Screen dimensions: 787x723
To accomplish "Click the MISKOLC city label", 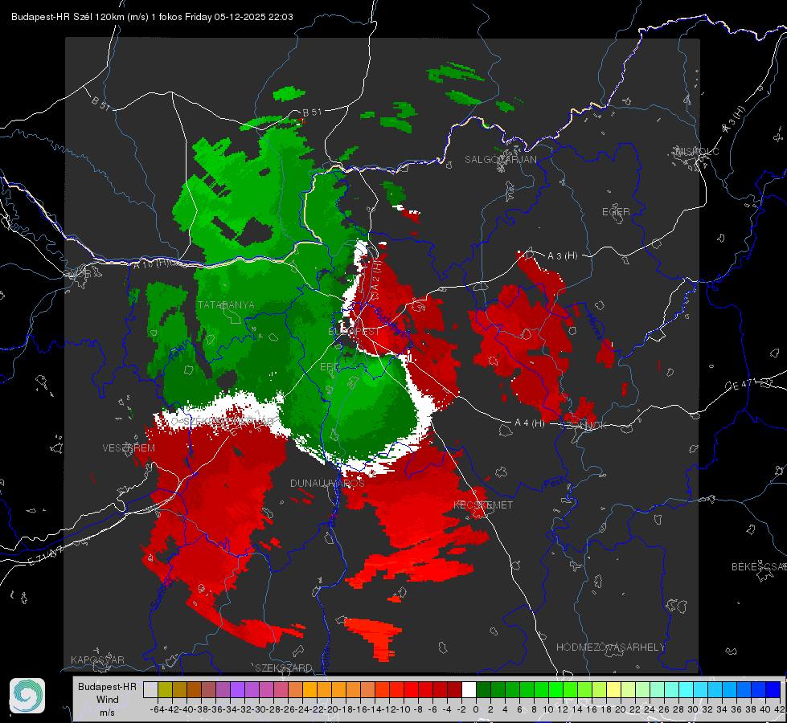I will (x=697, y=151).
